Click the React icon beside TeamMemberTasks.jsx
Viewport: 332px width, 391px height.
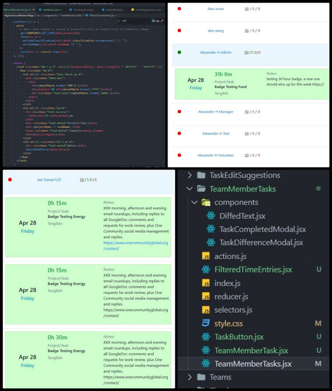point(205,364)
